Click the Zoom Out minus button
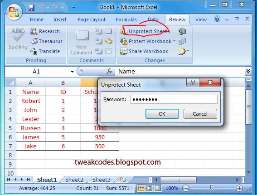Screen dimensions: 257x195 click(x=186, y=188)
